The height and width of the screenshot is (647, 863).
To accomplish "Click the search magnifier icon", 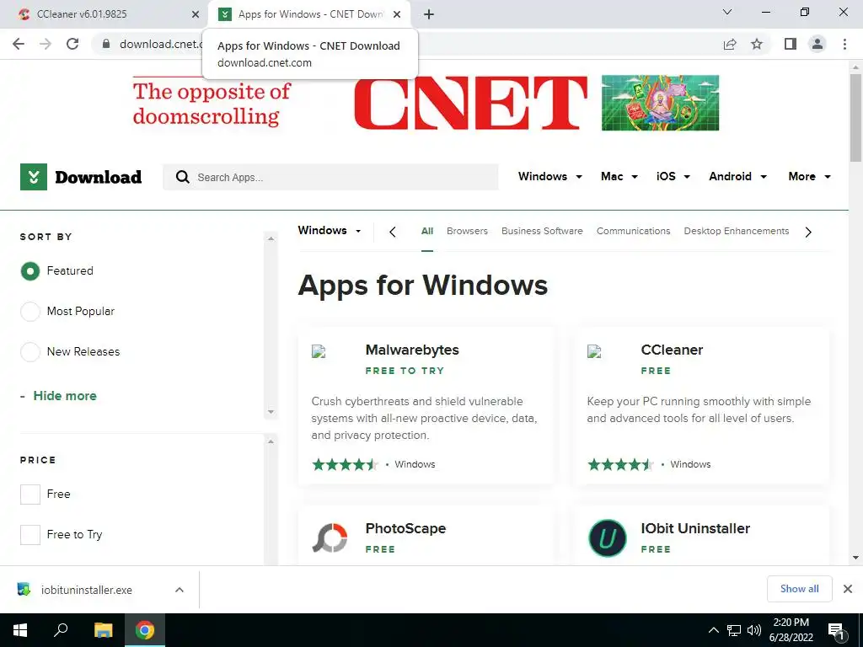I will 182,177.
